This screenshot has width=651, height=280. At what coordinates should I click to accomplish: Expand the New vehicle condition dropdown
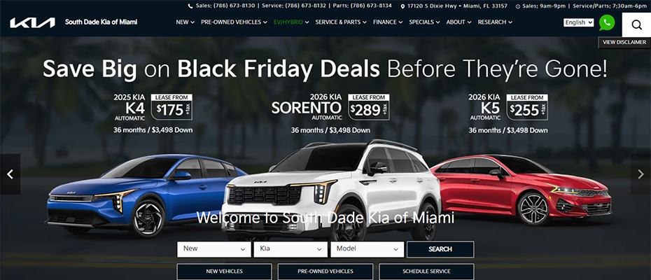(x=214, y=249)
